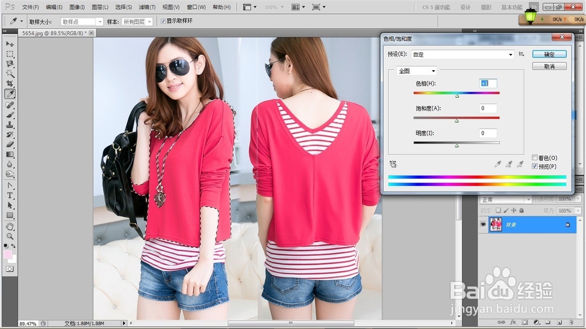Open the 滤镜(T) menu

[147, 7]
